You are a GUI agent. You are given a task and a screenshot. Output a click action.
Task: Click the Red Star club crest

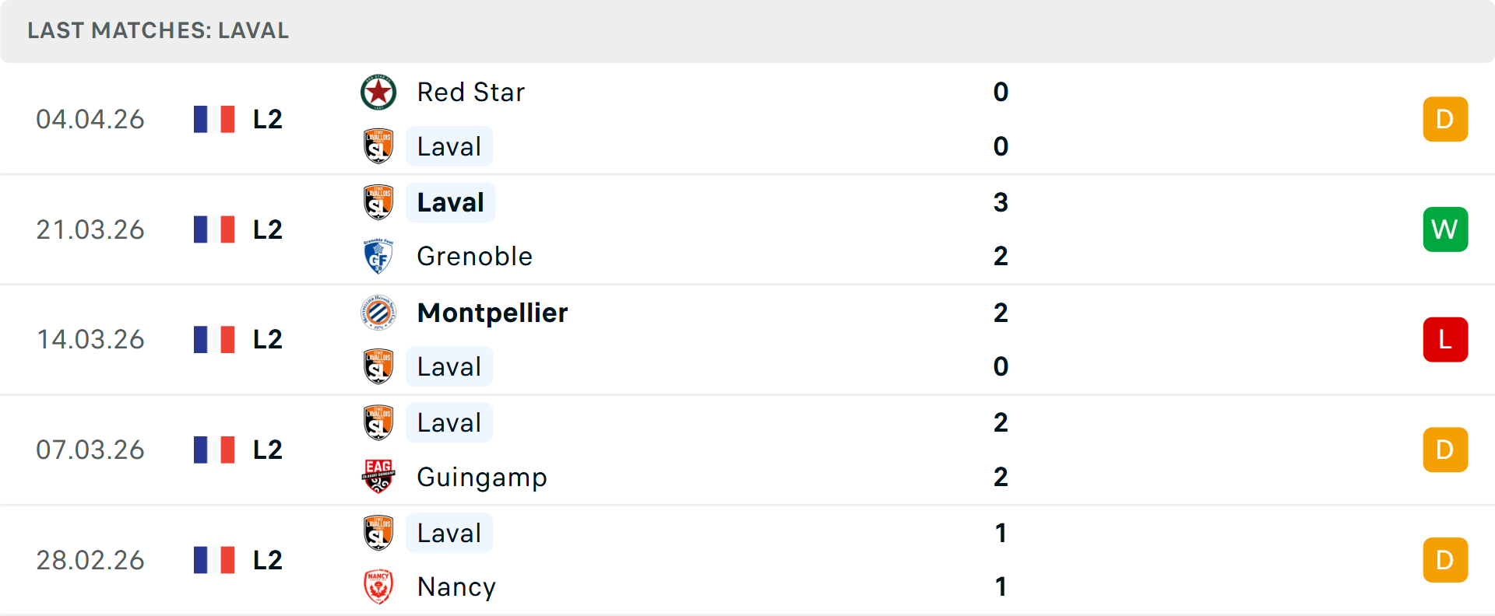pyautogui.click(x=378, y=93)
